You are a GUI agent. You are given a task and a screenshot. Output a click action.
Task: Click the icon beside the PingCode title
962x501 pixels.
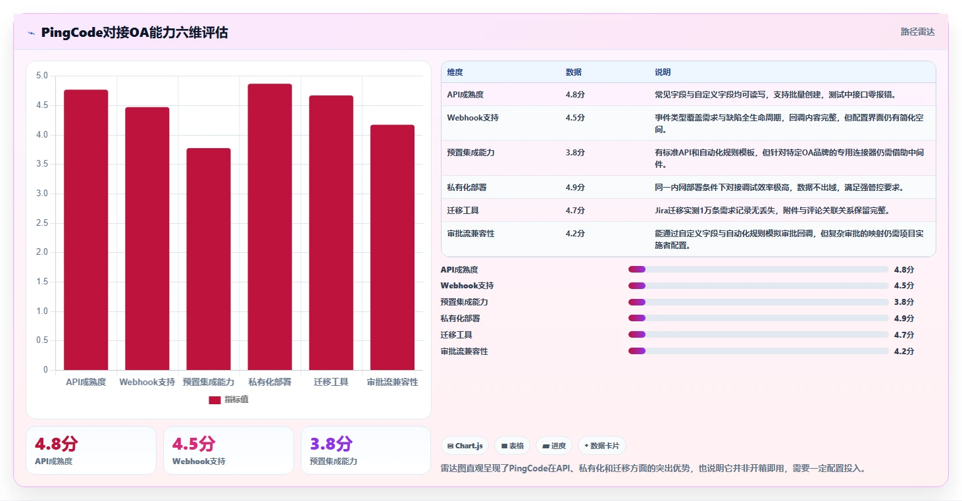[x=31, y=33]
